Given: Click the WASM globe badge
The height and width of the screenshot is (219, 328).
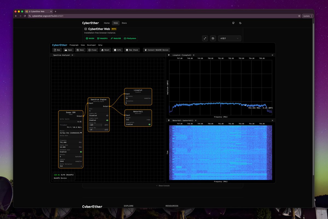Looking at the screenshot, I should pos(90,39).
